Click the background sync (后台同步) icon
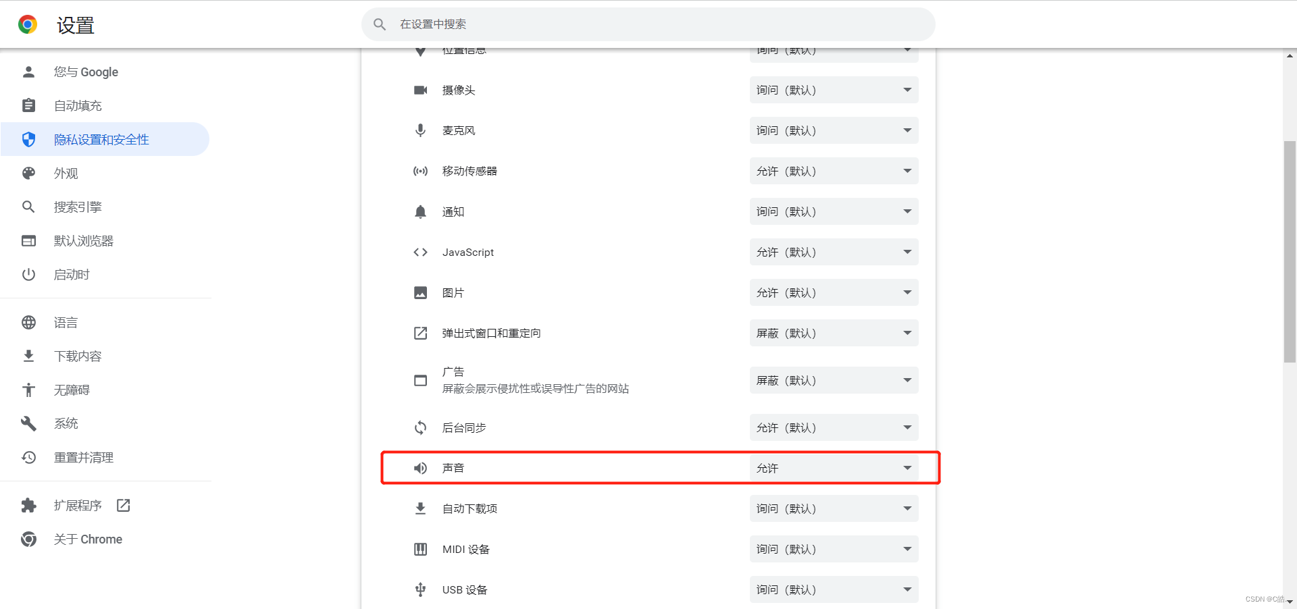Image resolution: width=1297 pixels, height=609 pixels. [420, 427]
